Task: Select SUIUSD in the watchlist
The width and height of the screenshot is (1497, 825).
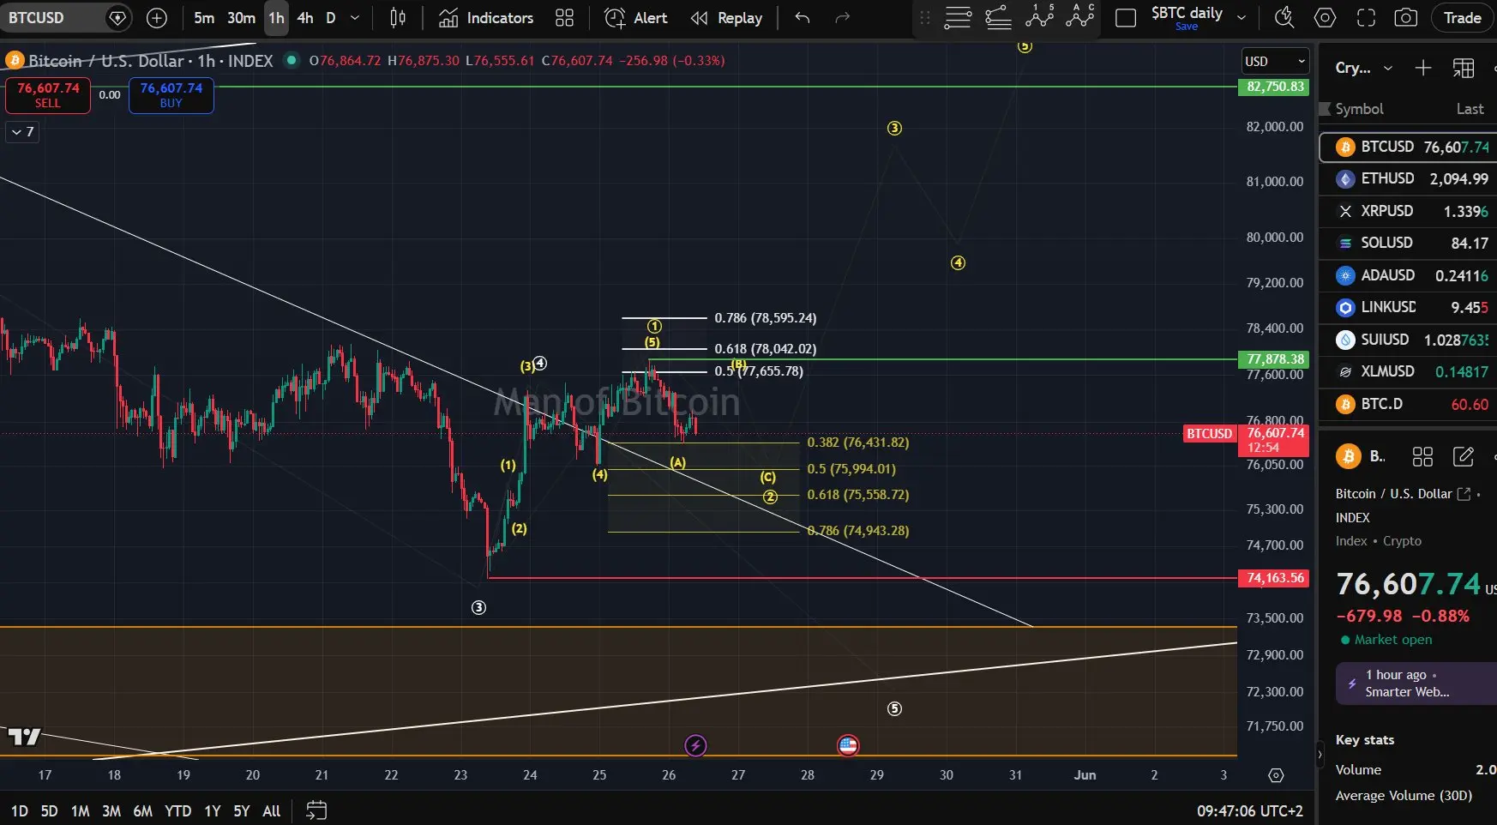Action: tap(1408, 340)
